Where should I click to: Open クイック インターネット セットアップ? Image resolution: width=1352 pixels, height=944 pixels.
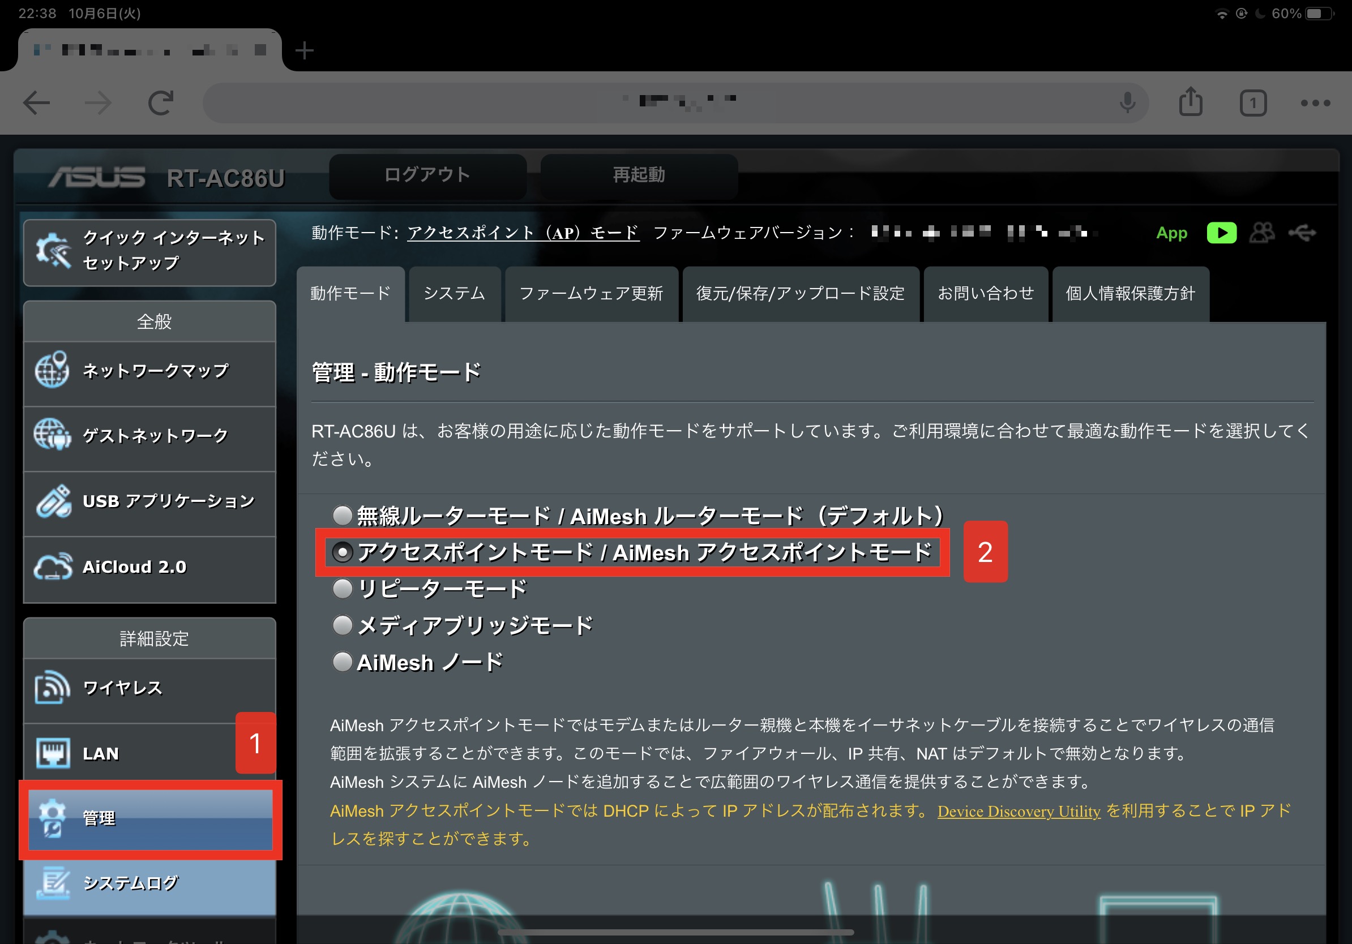149,252
